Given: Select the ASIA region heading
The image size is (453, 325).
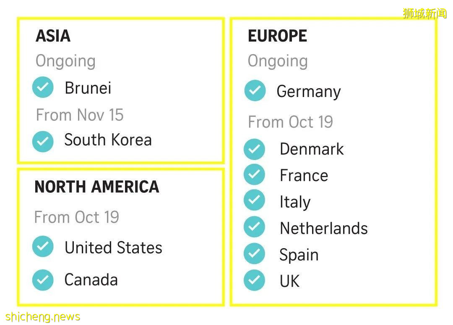Looking at the screenshot, I should (53, 36).
